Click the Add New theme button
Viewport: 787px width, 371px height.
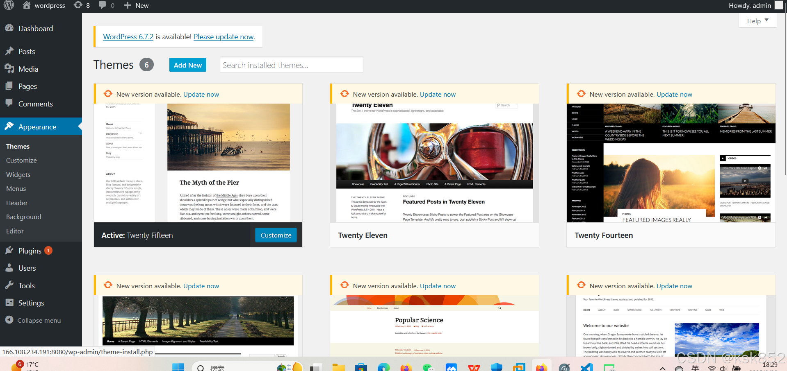[188, 65]
